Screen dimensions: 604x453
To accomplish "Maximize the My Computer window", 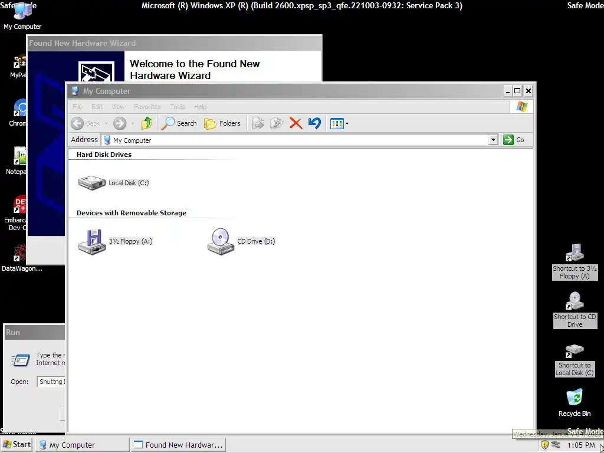I will [x=517, y=91].
